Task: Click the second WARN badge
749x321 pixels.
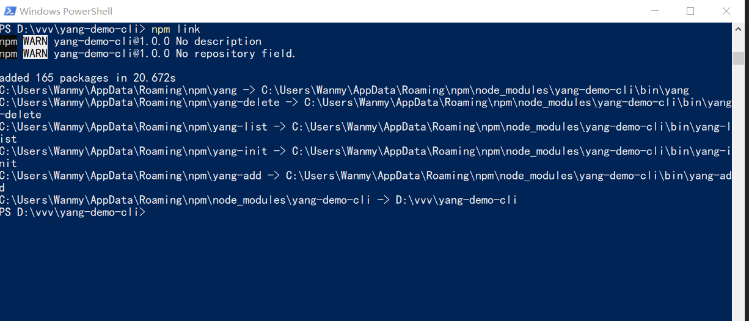Action: point(35,54)
